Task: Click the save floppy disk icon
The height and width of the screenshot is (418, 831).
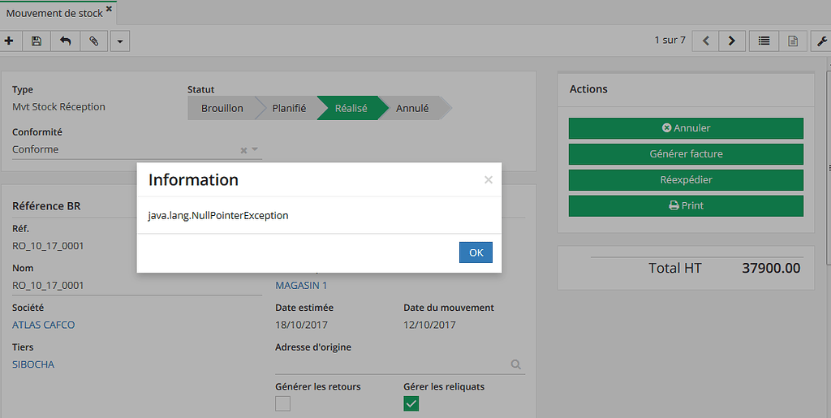Action: pyautogui.click(x=37, y=41)
